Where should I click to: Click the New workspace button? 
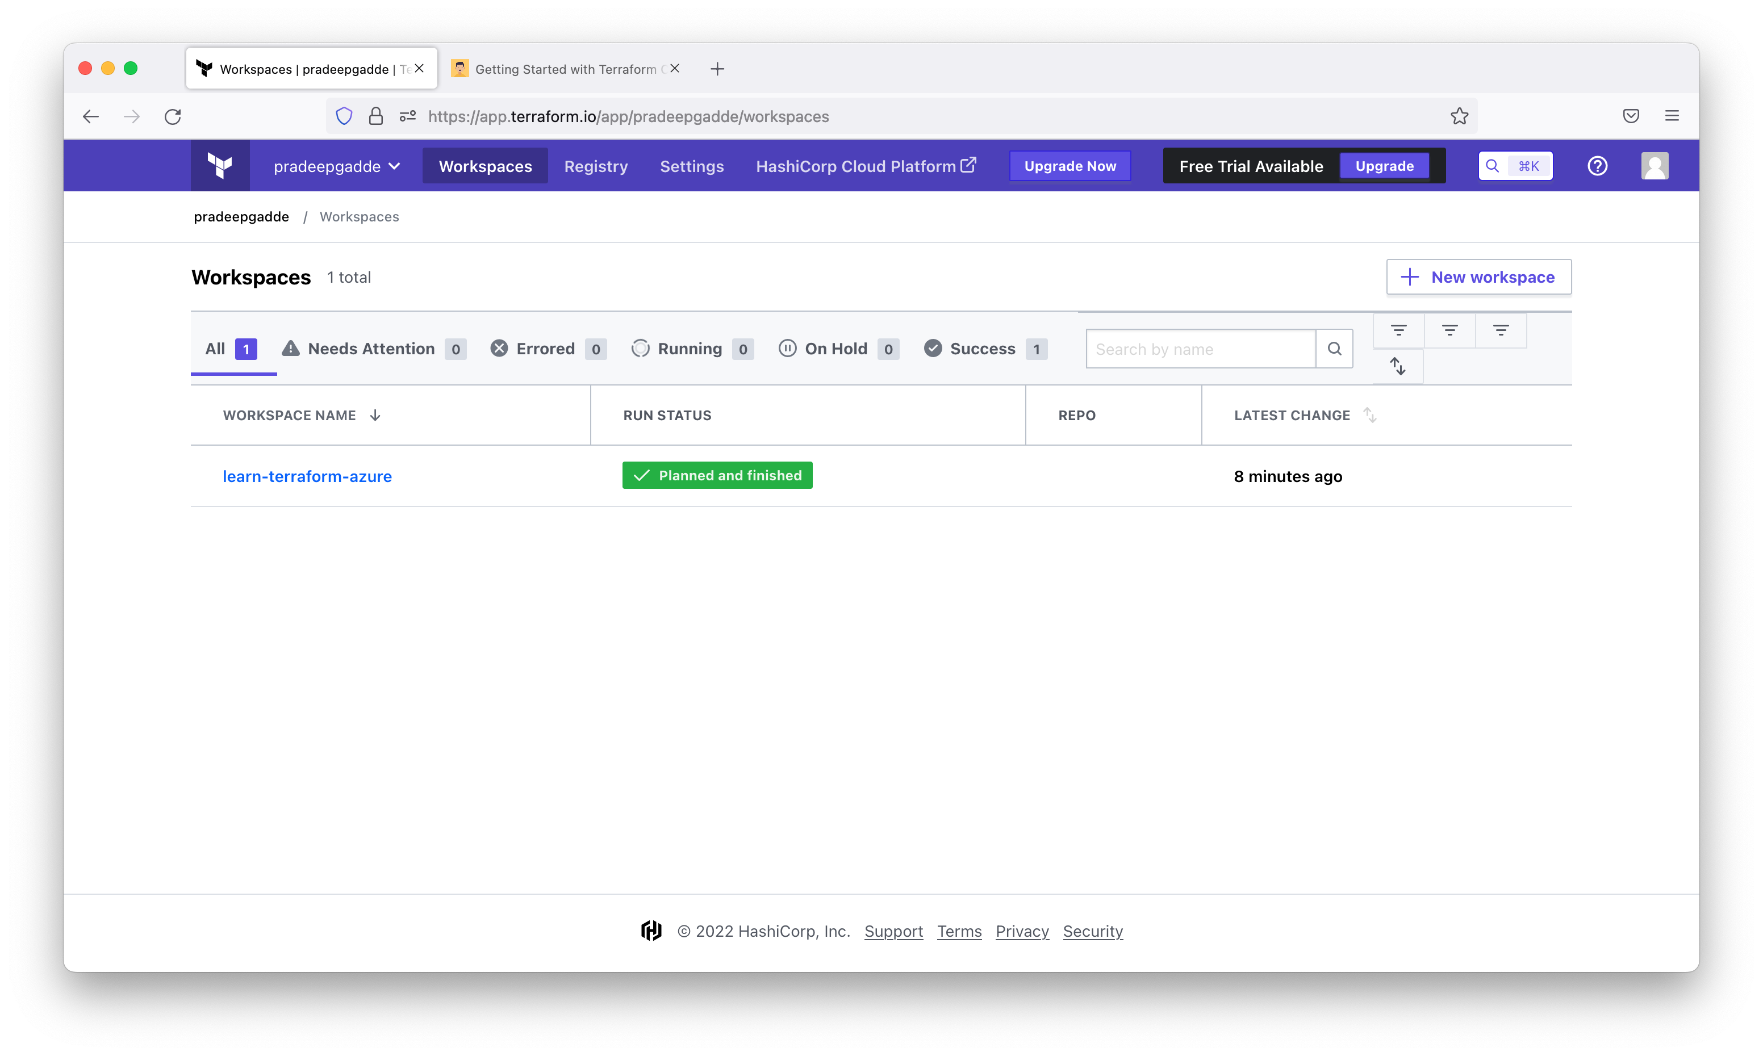[1478, 277]
